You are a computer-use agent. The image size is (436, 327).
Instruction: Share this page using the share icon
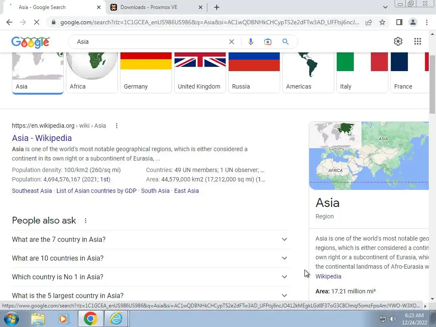pos(369,22)
